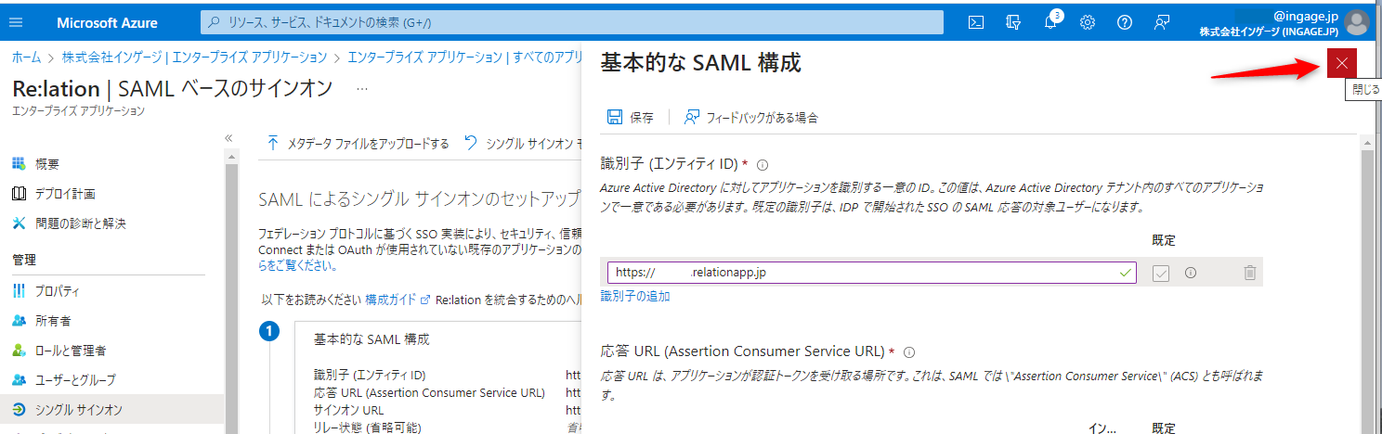Open 概要 in the sidebar menu

point(112,164)
